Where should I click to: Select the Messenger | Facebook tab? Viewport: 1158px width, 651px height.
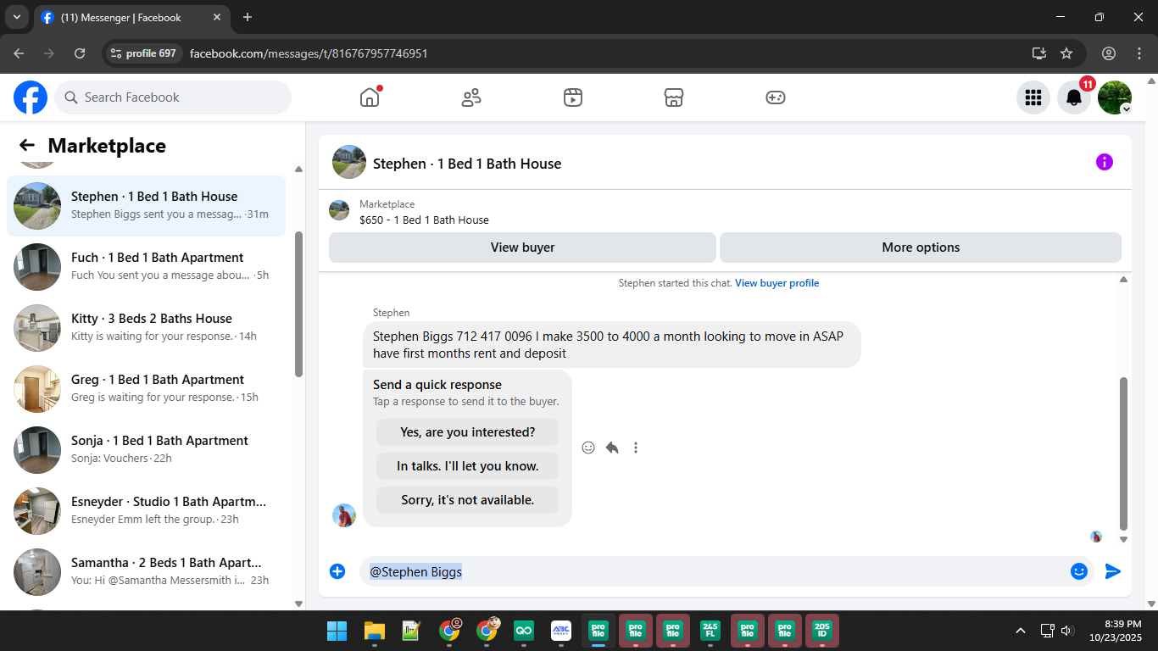tap(131, 17)
